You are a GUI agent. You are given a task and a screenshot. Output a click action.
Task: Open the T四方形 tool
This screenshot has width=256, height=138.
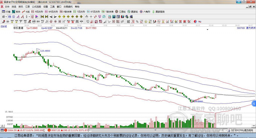pos(79,12)
